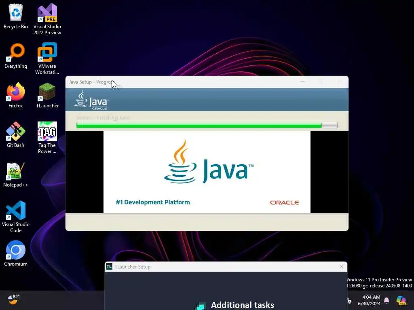Open the Copilot Preview icon in the taskbar
This screenshot has height=310, width=414.
coord(401,300)
